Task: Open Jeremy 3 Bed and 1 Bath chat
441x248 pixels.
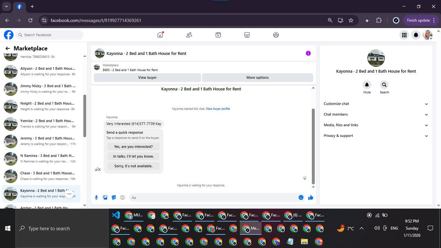Action: 41,141
